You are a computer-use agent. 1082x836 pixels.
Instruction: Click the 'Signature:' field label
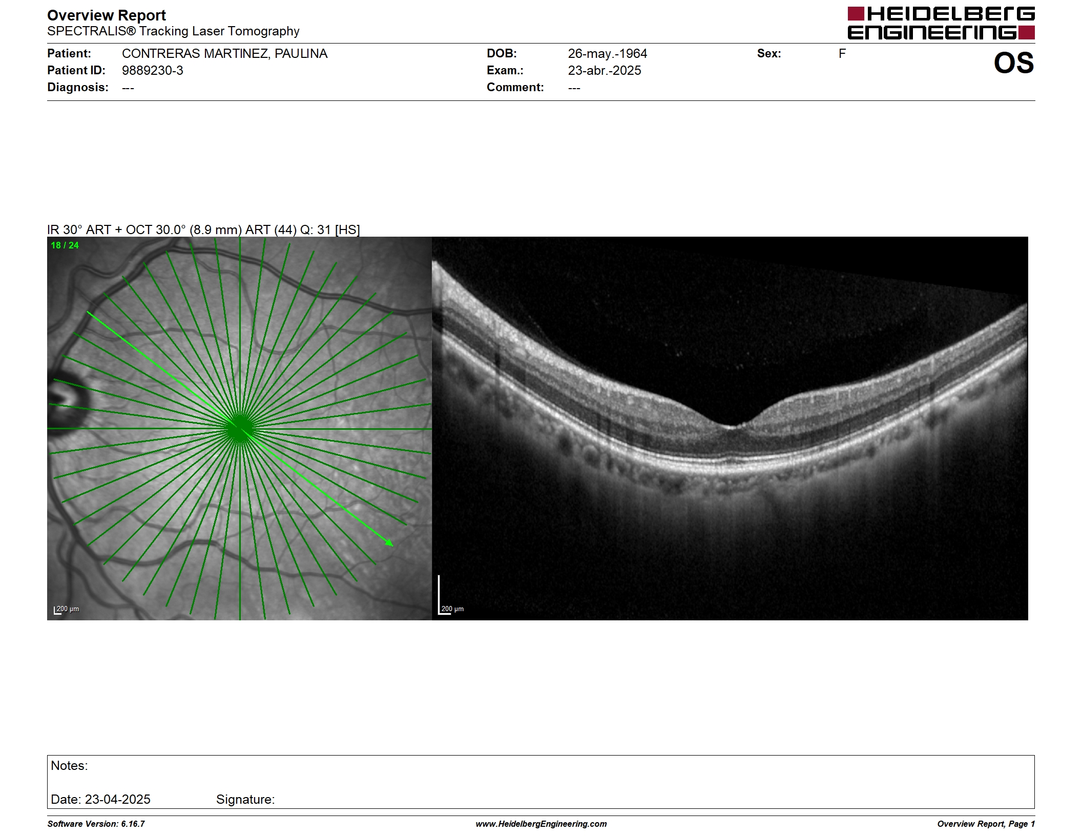point(245,800)
